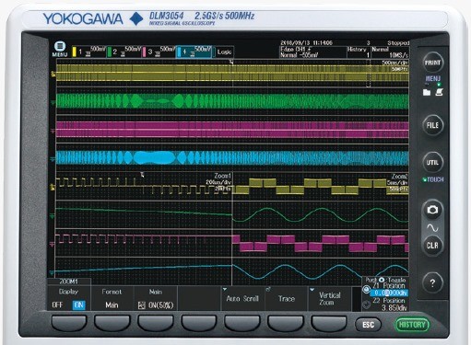Open the Format Main soft menu
Viewport: 471px width, 345px height.
pos(112,298)
